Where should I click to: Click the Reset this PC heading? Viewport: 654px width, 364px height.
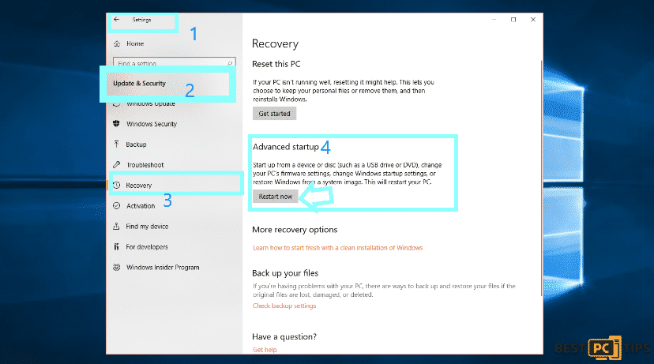276,64
